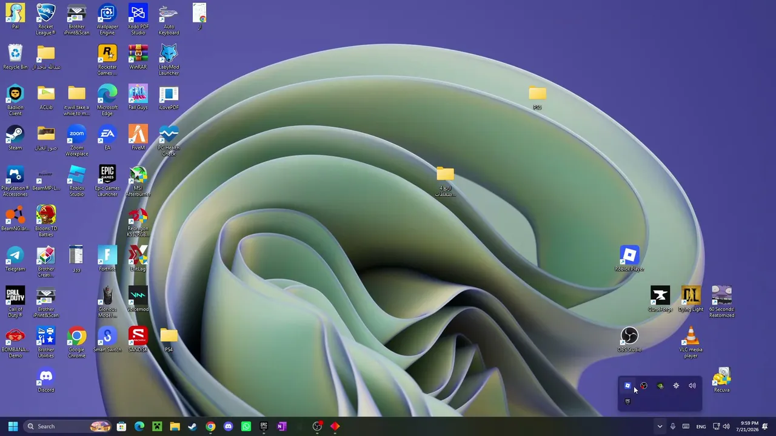
Task: Switch input language via ENG indicator
Action: tap(701, 426)
